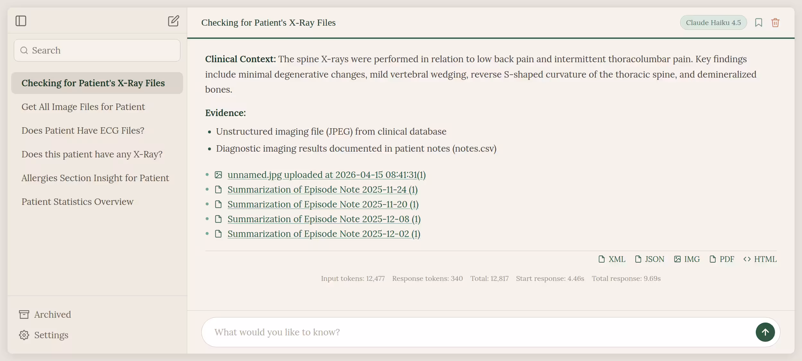
Task: Open Summarization of Episode Note 2025-12-08
Action: coord(324,219)
